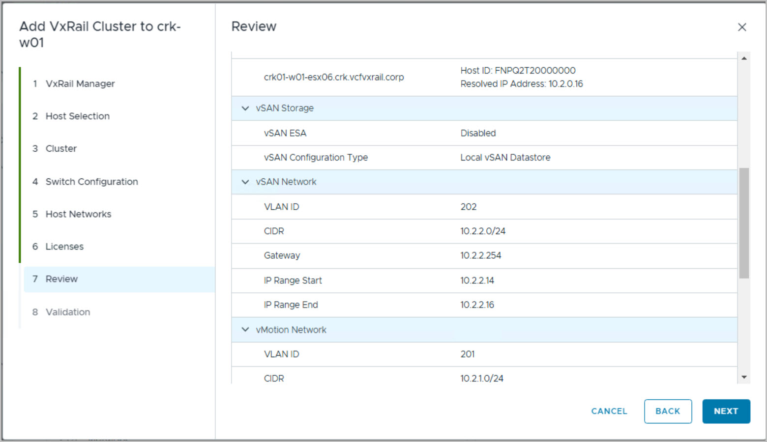Screen dimensions: 767x442
Task: Collapse the vSAN Network section
Action: click(x=245, y=182)
